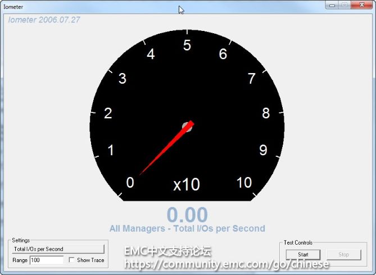The image size is (376, 275).
Task: Click the 5 mark atop the gauge
Action: click(x=187, y=46)
